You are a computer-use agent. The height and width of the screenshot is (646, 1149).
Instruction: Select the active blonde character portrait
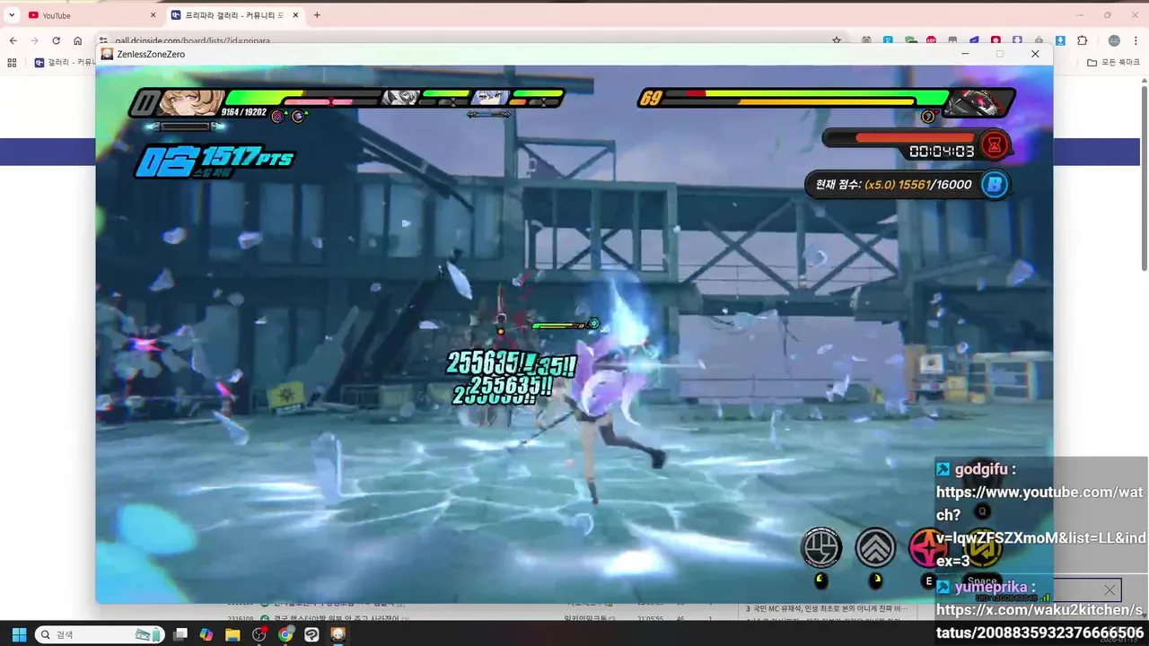coord(190,102)
